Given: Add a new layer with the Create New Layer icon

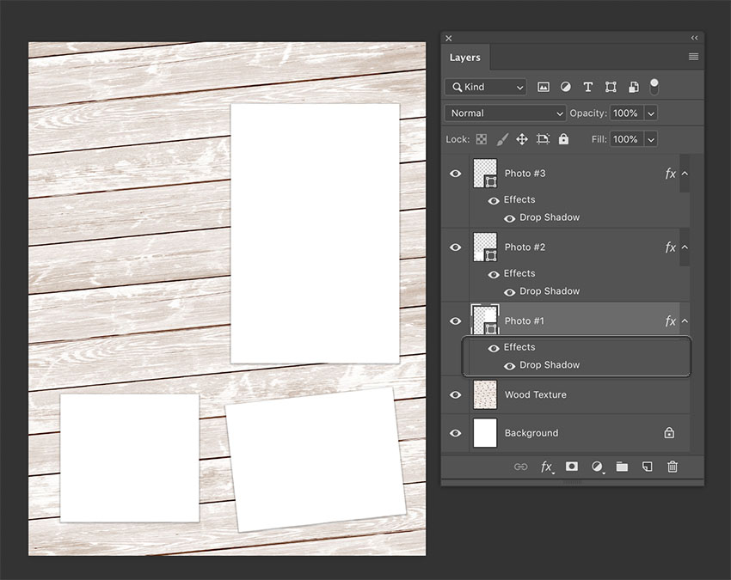Looking at the screenshot, I should click(647, 467).
